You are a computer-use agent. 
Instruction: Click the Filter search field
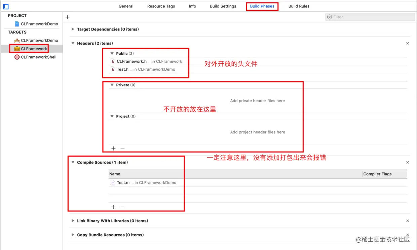(370, 17)
